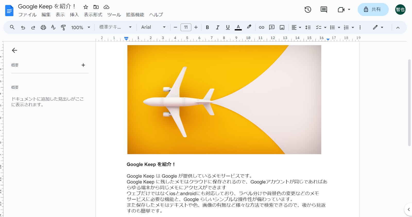Screen dimensions: 412x217
Task: Undo the last action
Action: point(23,27)
